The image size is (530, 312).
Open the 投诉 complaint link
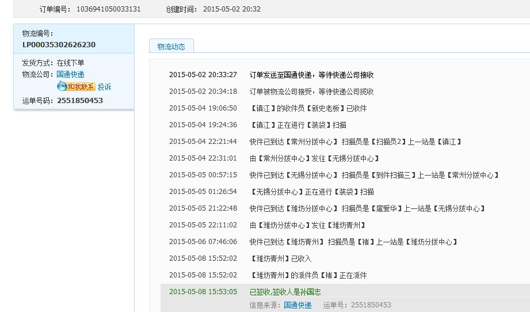pos(104,87)
